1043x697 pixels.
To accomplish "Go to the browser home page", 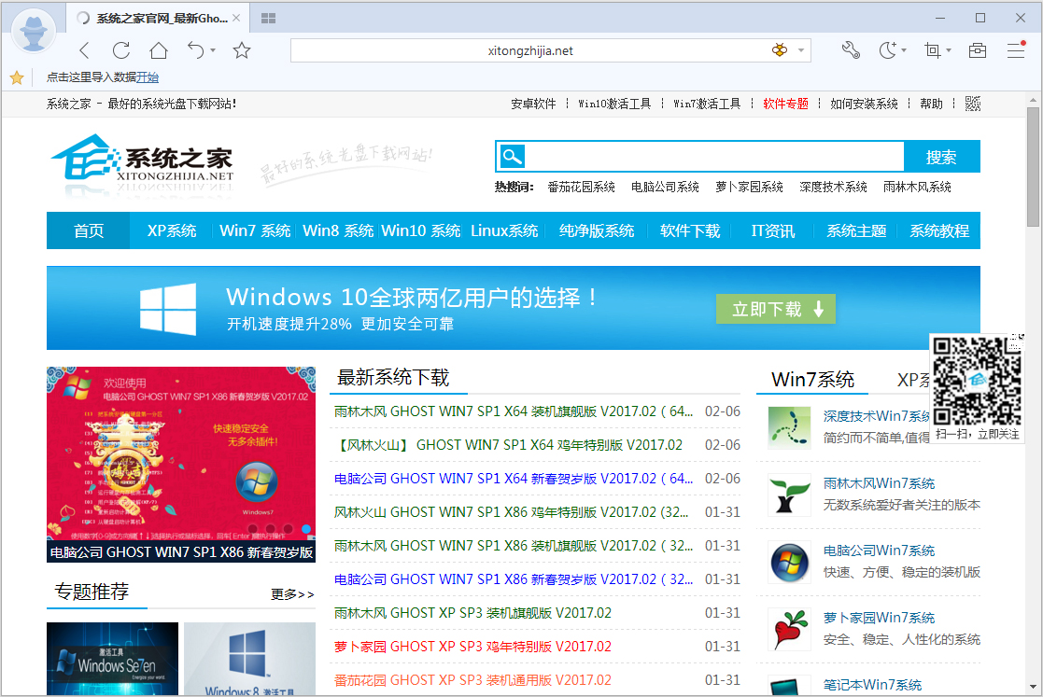I will pyautogui.click(x=159, y=50).
